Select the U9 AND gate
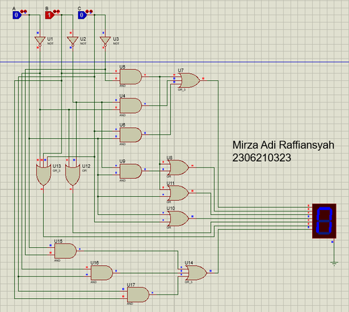This screenshot has width=349, height=312. [x=131, y=171]
